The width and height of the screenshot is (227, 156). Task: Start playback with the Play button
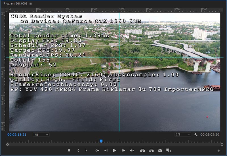click(x=115, y=151)
